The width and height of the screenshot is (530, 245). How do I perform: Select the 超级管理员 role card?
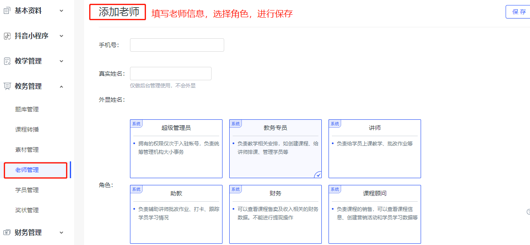tap(176, 148)
